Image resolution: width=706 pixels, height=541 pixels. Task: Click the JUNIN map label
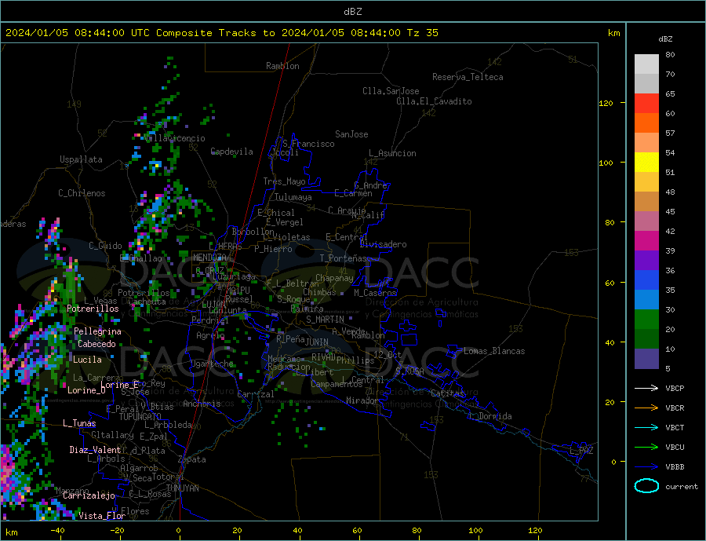317,342
